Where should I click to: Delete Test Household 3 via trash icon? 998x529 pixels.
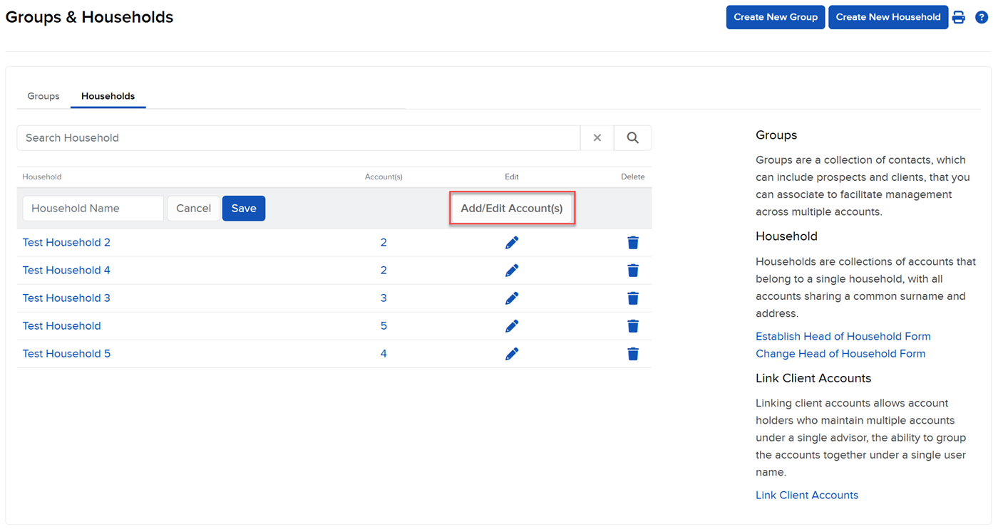pyautogui.click(x=633, y=298)
